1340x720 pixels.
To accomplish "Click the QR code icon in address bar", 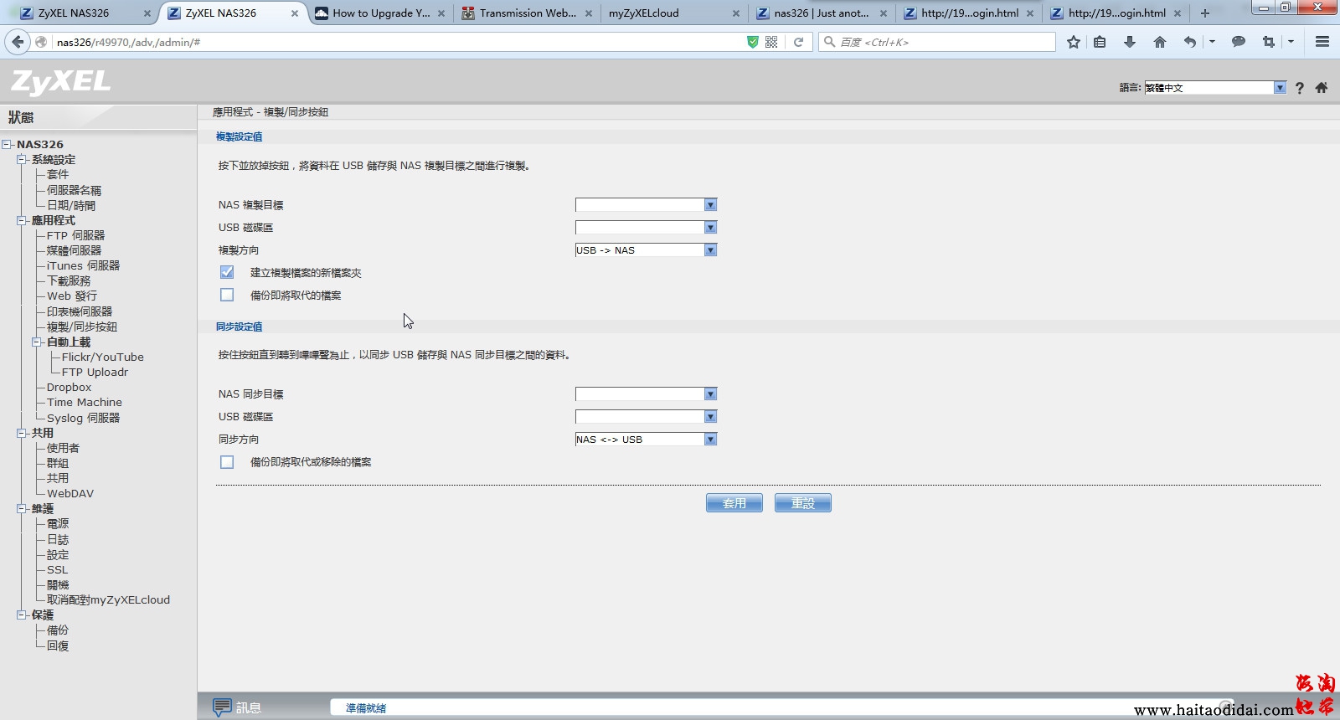I will point(771,42).
